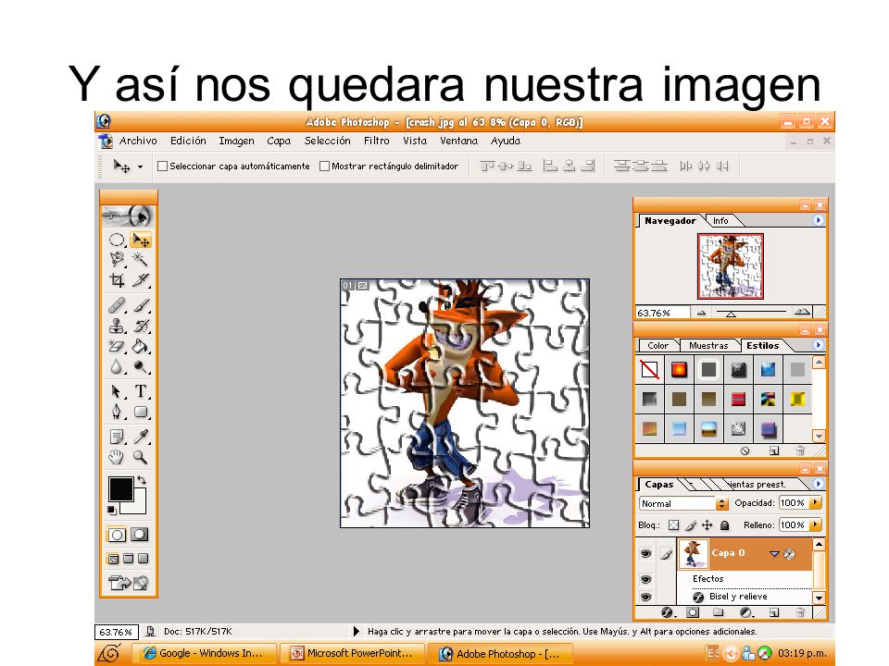Select the Crop tool

click(117, 279)
